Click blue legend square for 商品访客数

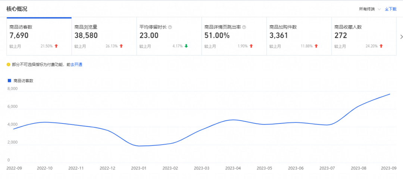[9, 81]
